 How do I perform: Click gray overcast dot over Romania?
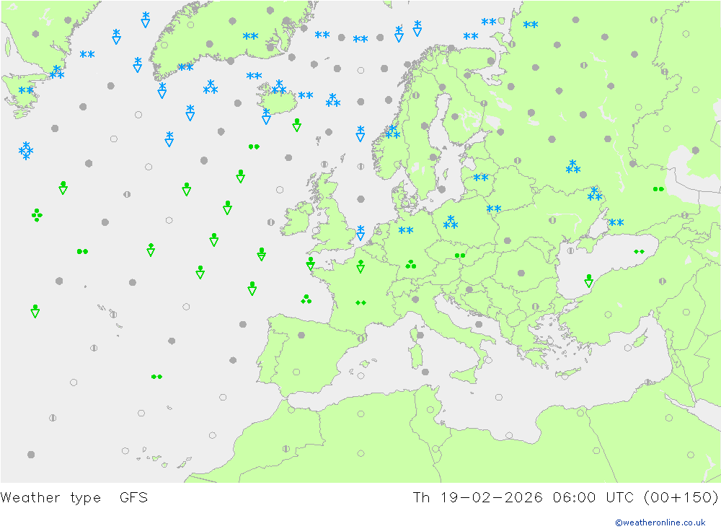coord(521,273)
